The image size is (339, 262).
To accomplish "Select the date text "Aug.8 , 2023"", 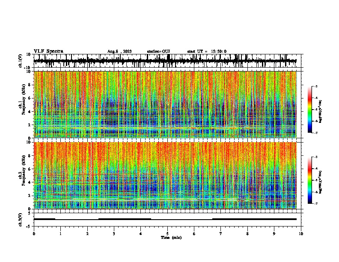I will 119,51.
